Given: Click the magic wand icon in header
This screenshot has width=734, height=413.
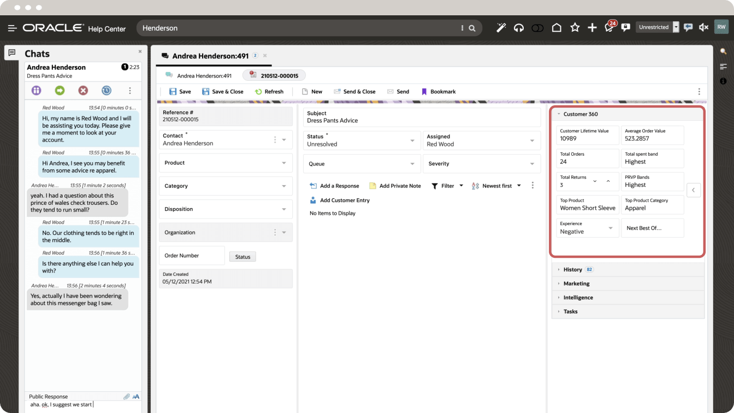Looking at the screenshot, I should click(x=500, y=27).
